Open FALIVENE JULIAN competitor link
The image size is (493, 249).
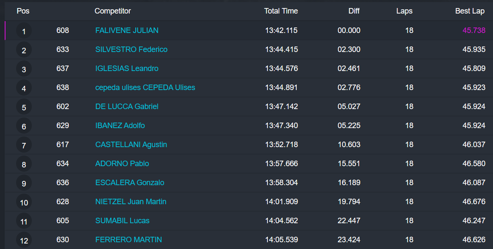[127, 30]
